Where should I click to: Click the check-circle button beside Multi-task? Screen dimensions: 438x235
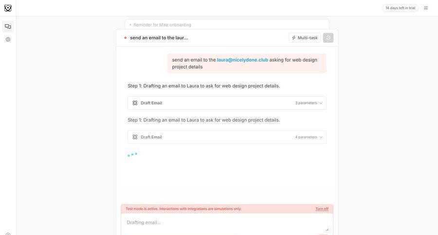pyautogui.click(x=328, y=38)
